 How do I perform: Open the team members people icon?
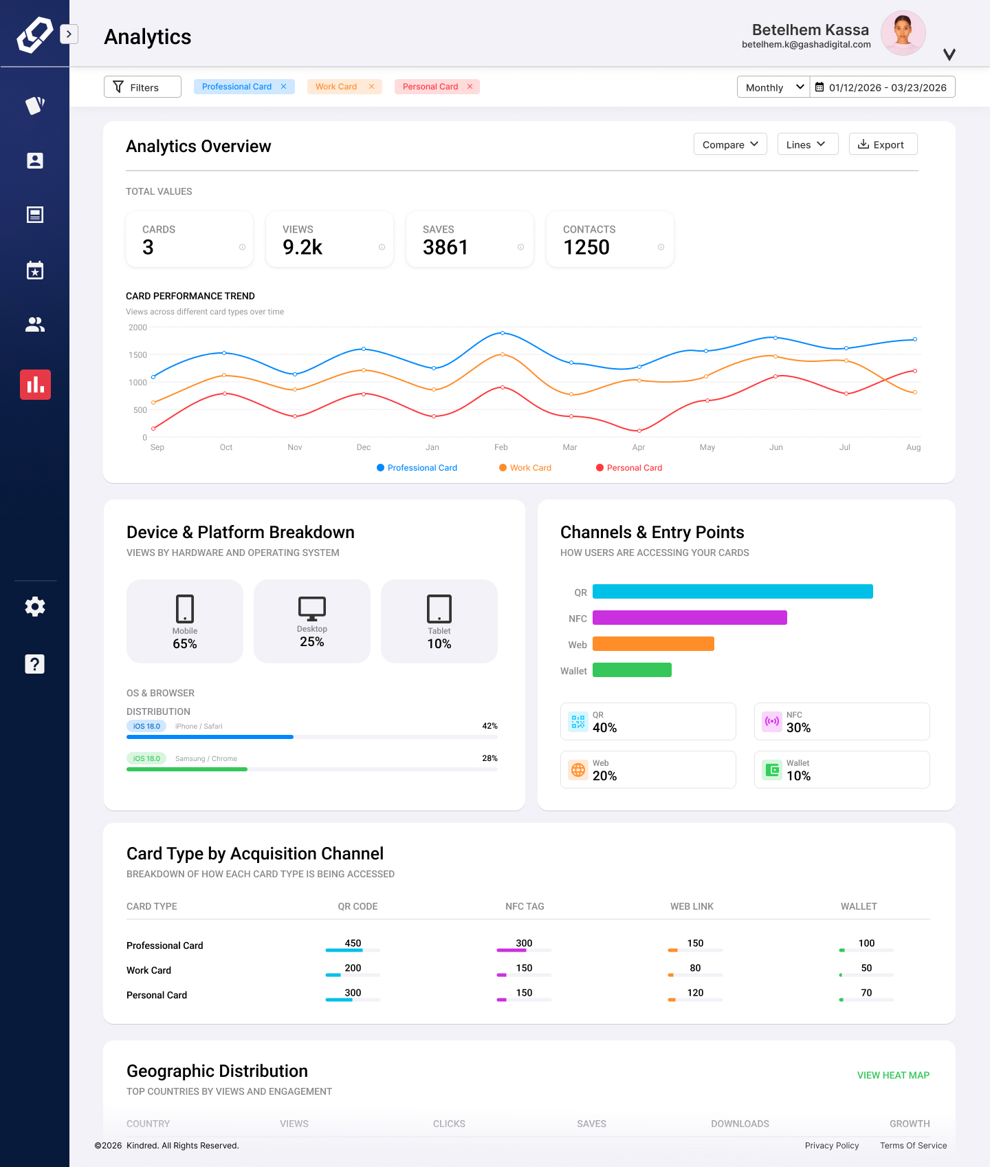coord(34,325)
